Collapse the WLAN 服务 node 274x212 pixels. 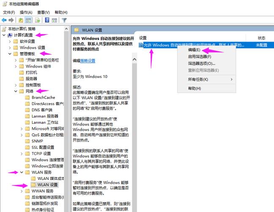[22, 172]
